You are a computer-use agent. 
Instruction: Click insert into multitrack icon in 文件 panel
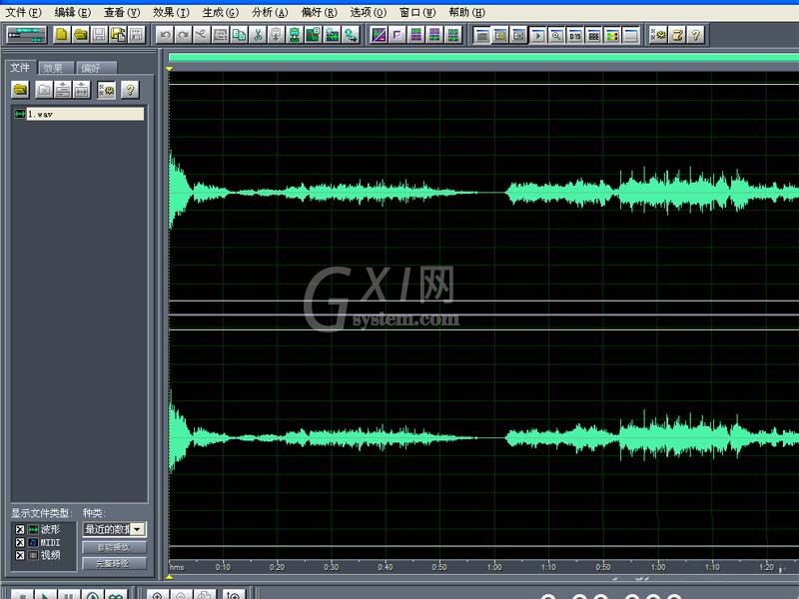coord(63,90)
